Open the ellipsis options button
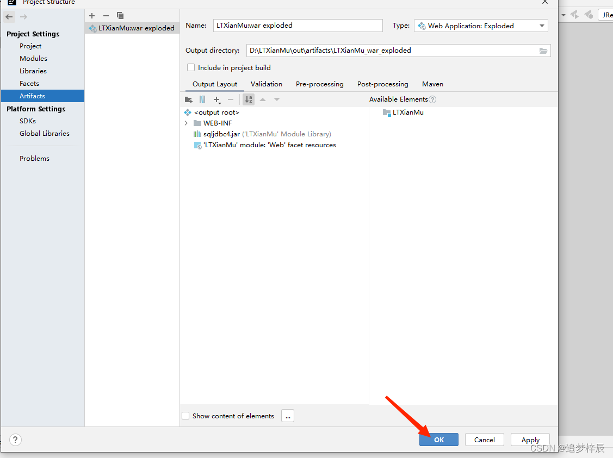The height and width of the screenshot is (458, 613). pyautogui.click(x=288, y=416)
